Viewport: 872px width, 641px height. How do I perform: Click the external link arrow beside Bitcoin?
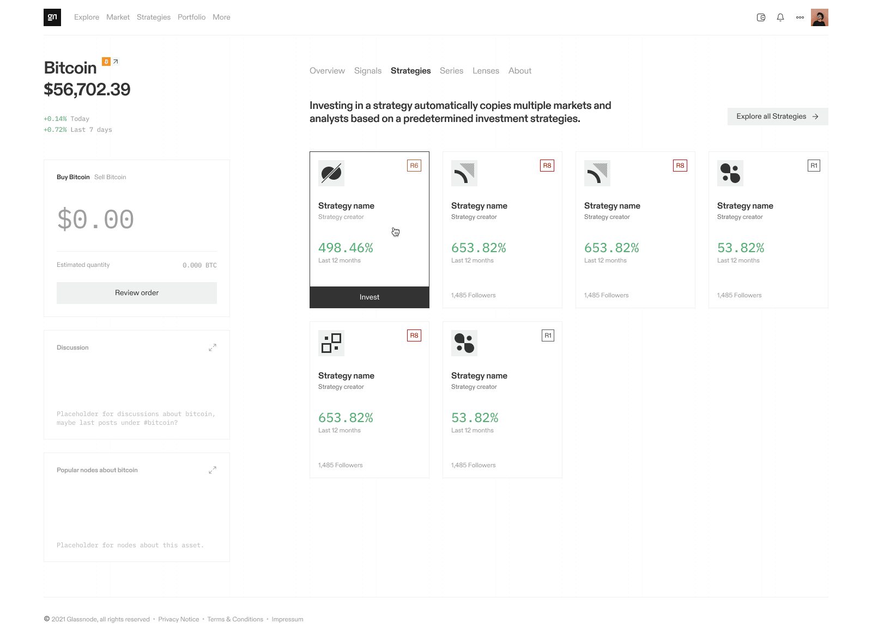(116, 62)
